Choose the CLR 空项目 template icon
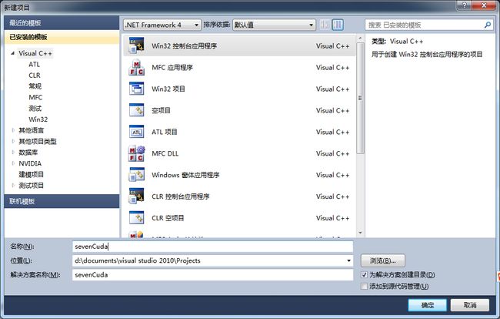The width and height of the screenshot is (500, 319). [x=136, y=218]
